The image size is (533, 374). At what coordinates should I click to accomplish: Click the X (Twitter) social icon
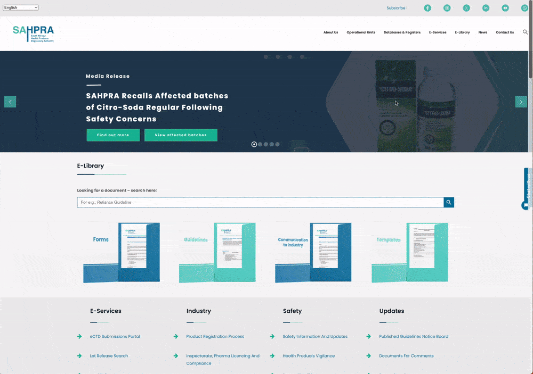coord(466,8)
